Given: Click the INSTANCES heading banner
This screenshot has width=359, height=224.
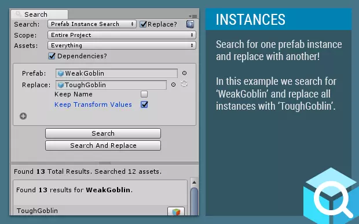Looking at the screenshot, I should point(279,19).
